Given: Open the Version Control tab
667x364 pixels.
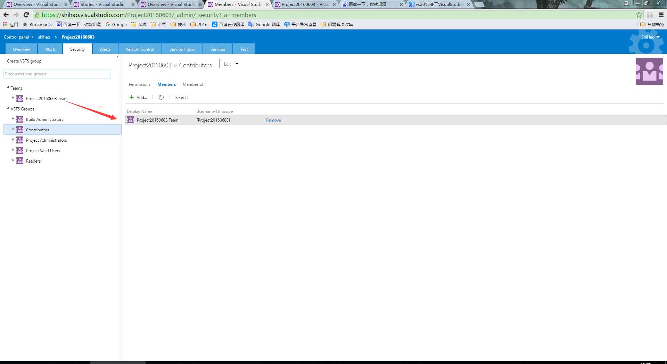Looking at the screenshot, I should pos(140,49).
